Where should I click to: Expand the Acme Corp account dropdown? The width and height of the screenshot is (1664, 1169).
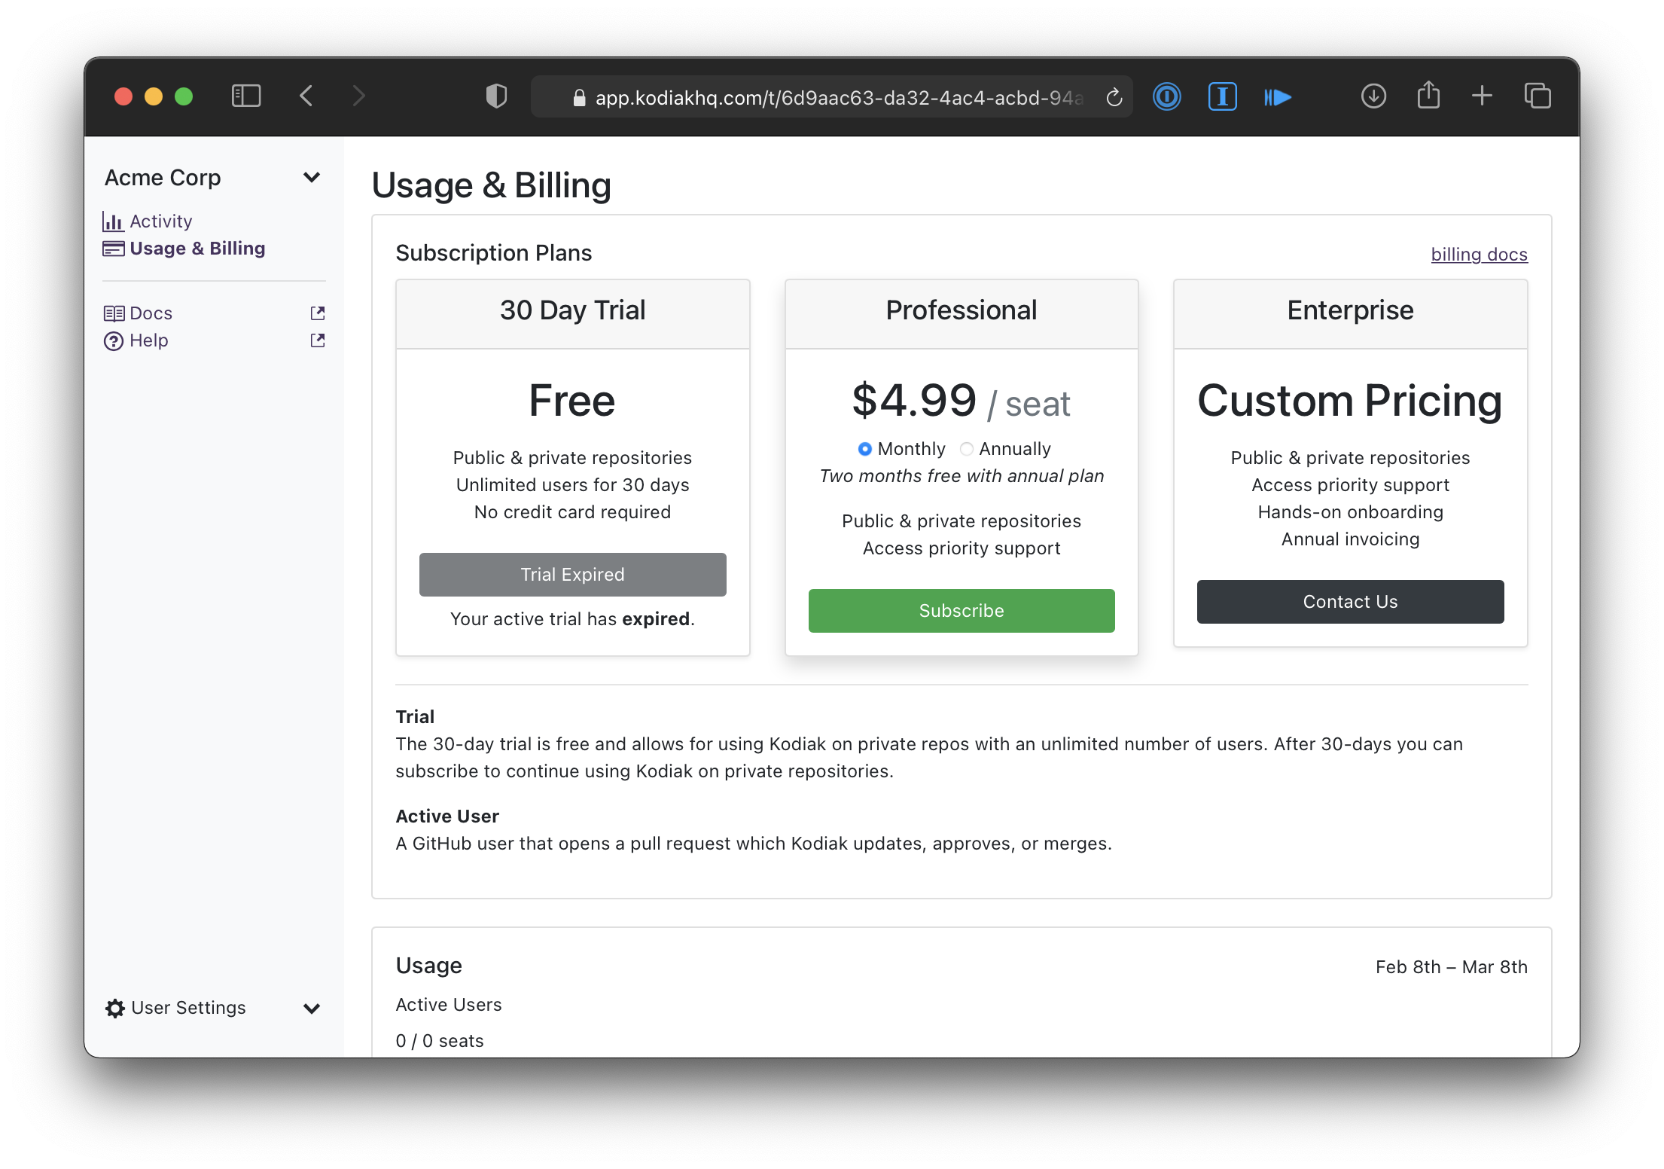(x=311, y=178)
